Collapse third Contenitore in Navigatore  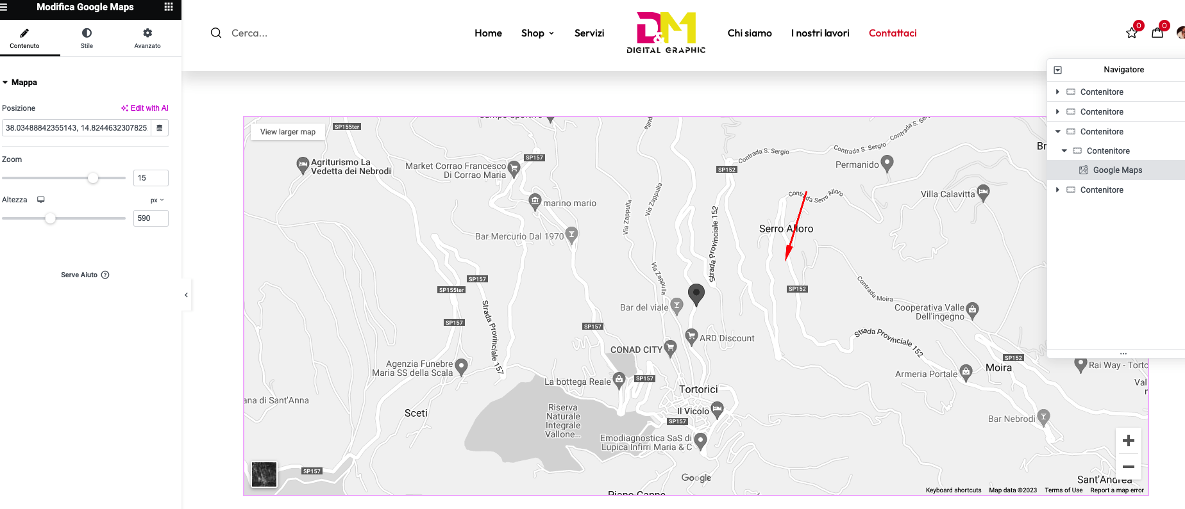(1058, 132)
